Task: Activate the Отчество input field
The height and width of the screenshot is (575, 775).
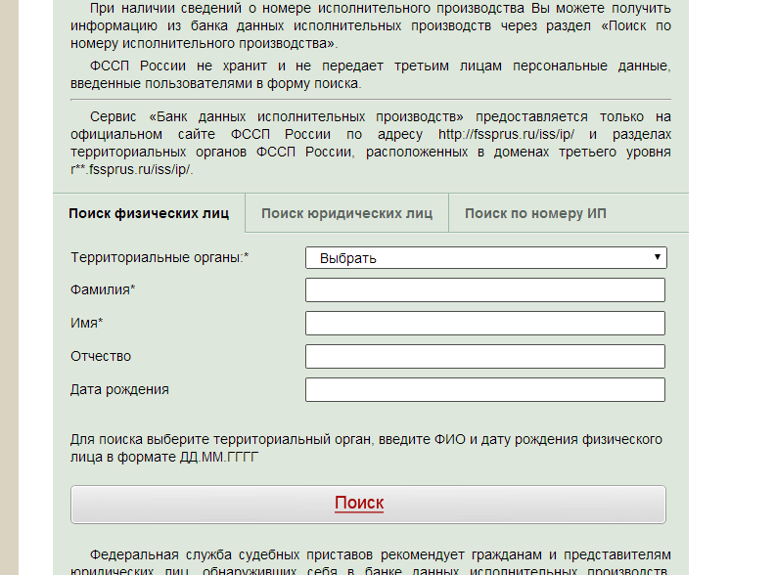Action: click(x=485, y=357)
